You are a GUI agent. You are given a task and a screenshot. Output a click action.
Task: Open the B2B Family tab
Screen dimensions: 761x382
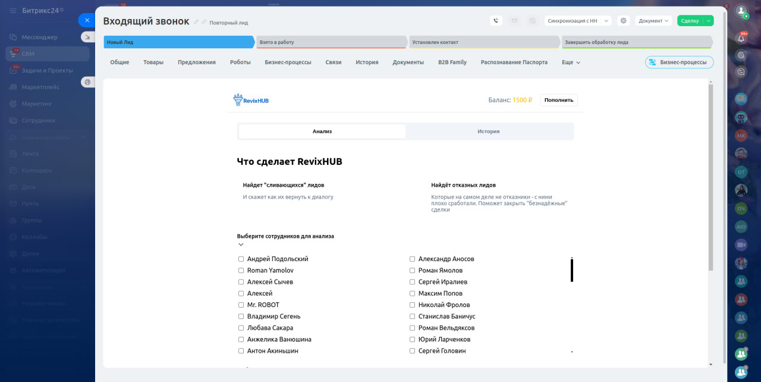[x=452, y=62]
